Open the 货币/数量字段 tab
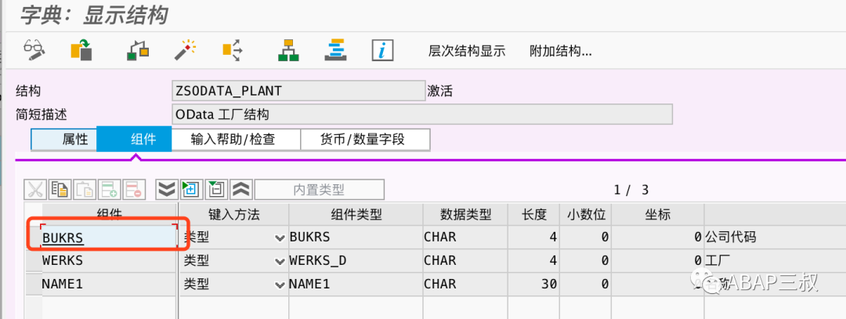The image size is (846, 319). click(365, 140)
